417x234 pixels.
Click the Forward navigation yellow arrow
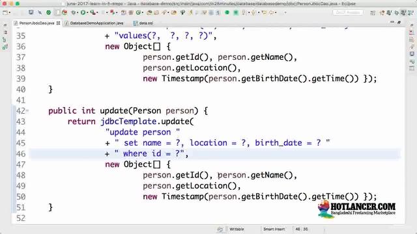click(272, 12)
